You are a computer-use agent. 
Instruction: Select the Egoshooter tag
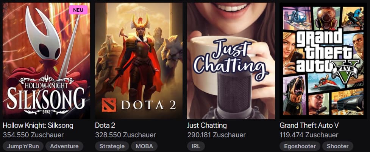pyautogui.click(x=300, y=146)
